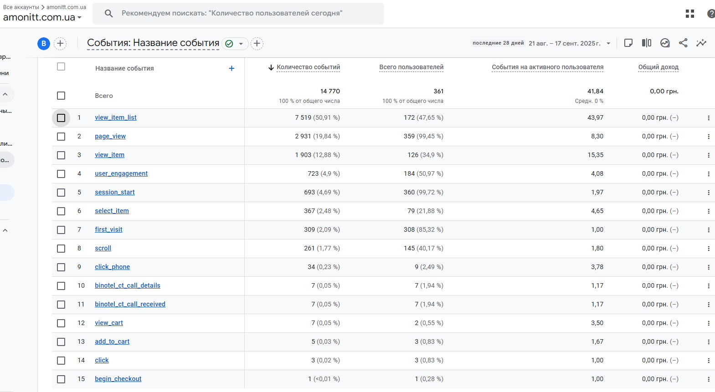This screenshot has width=715, height=392.
Task: Click the green report status checkmark
Action: [229, 44]
